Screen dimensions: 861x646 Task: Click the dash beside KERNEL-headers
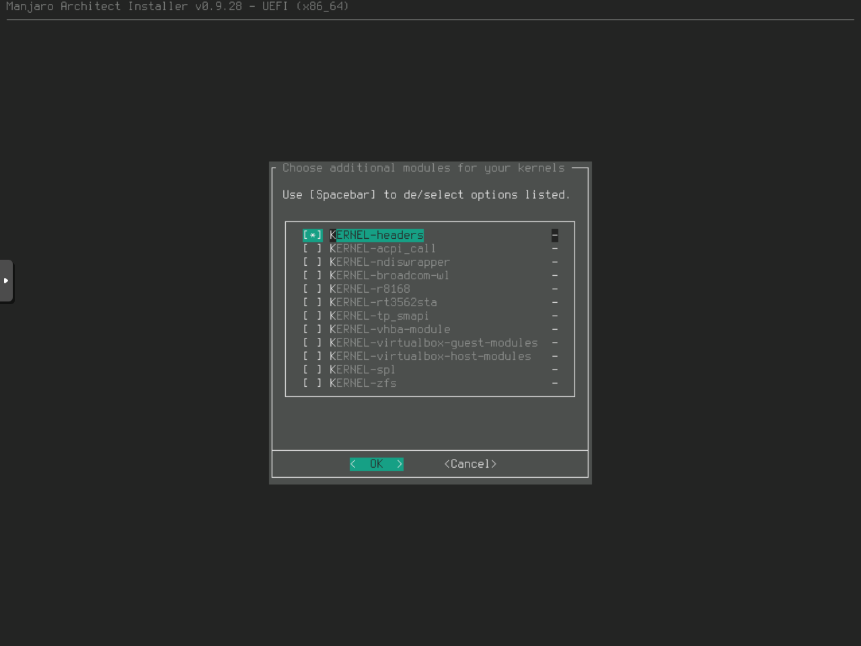[555, 236]
